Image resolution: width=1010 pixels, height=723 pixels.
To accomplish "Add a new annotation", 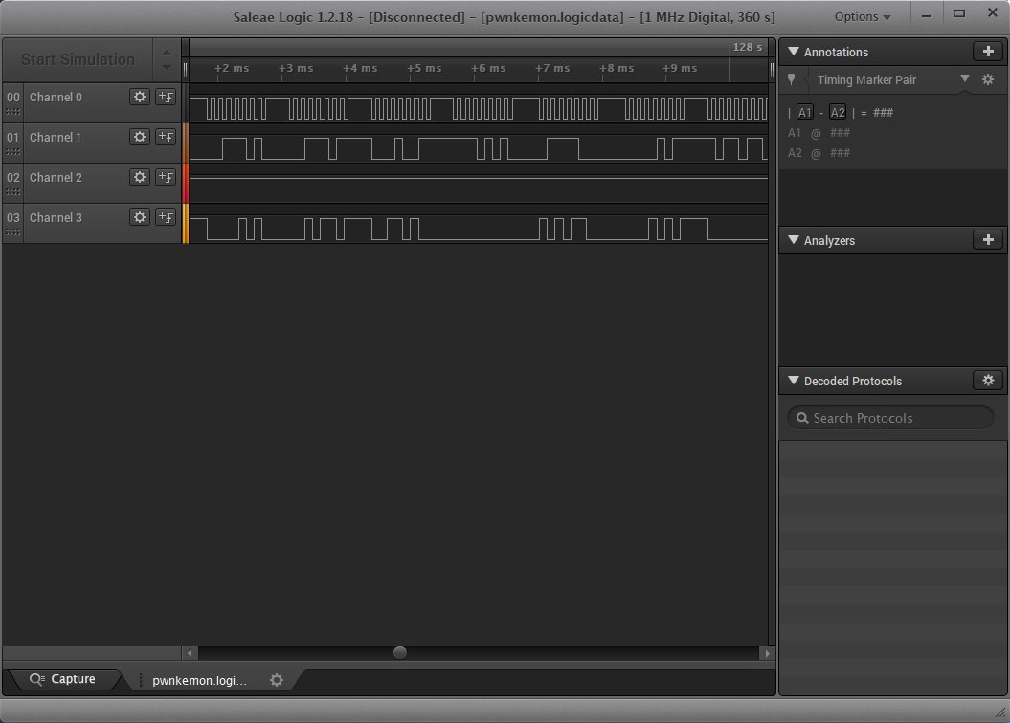I will (x=987, y=52).
